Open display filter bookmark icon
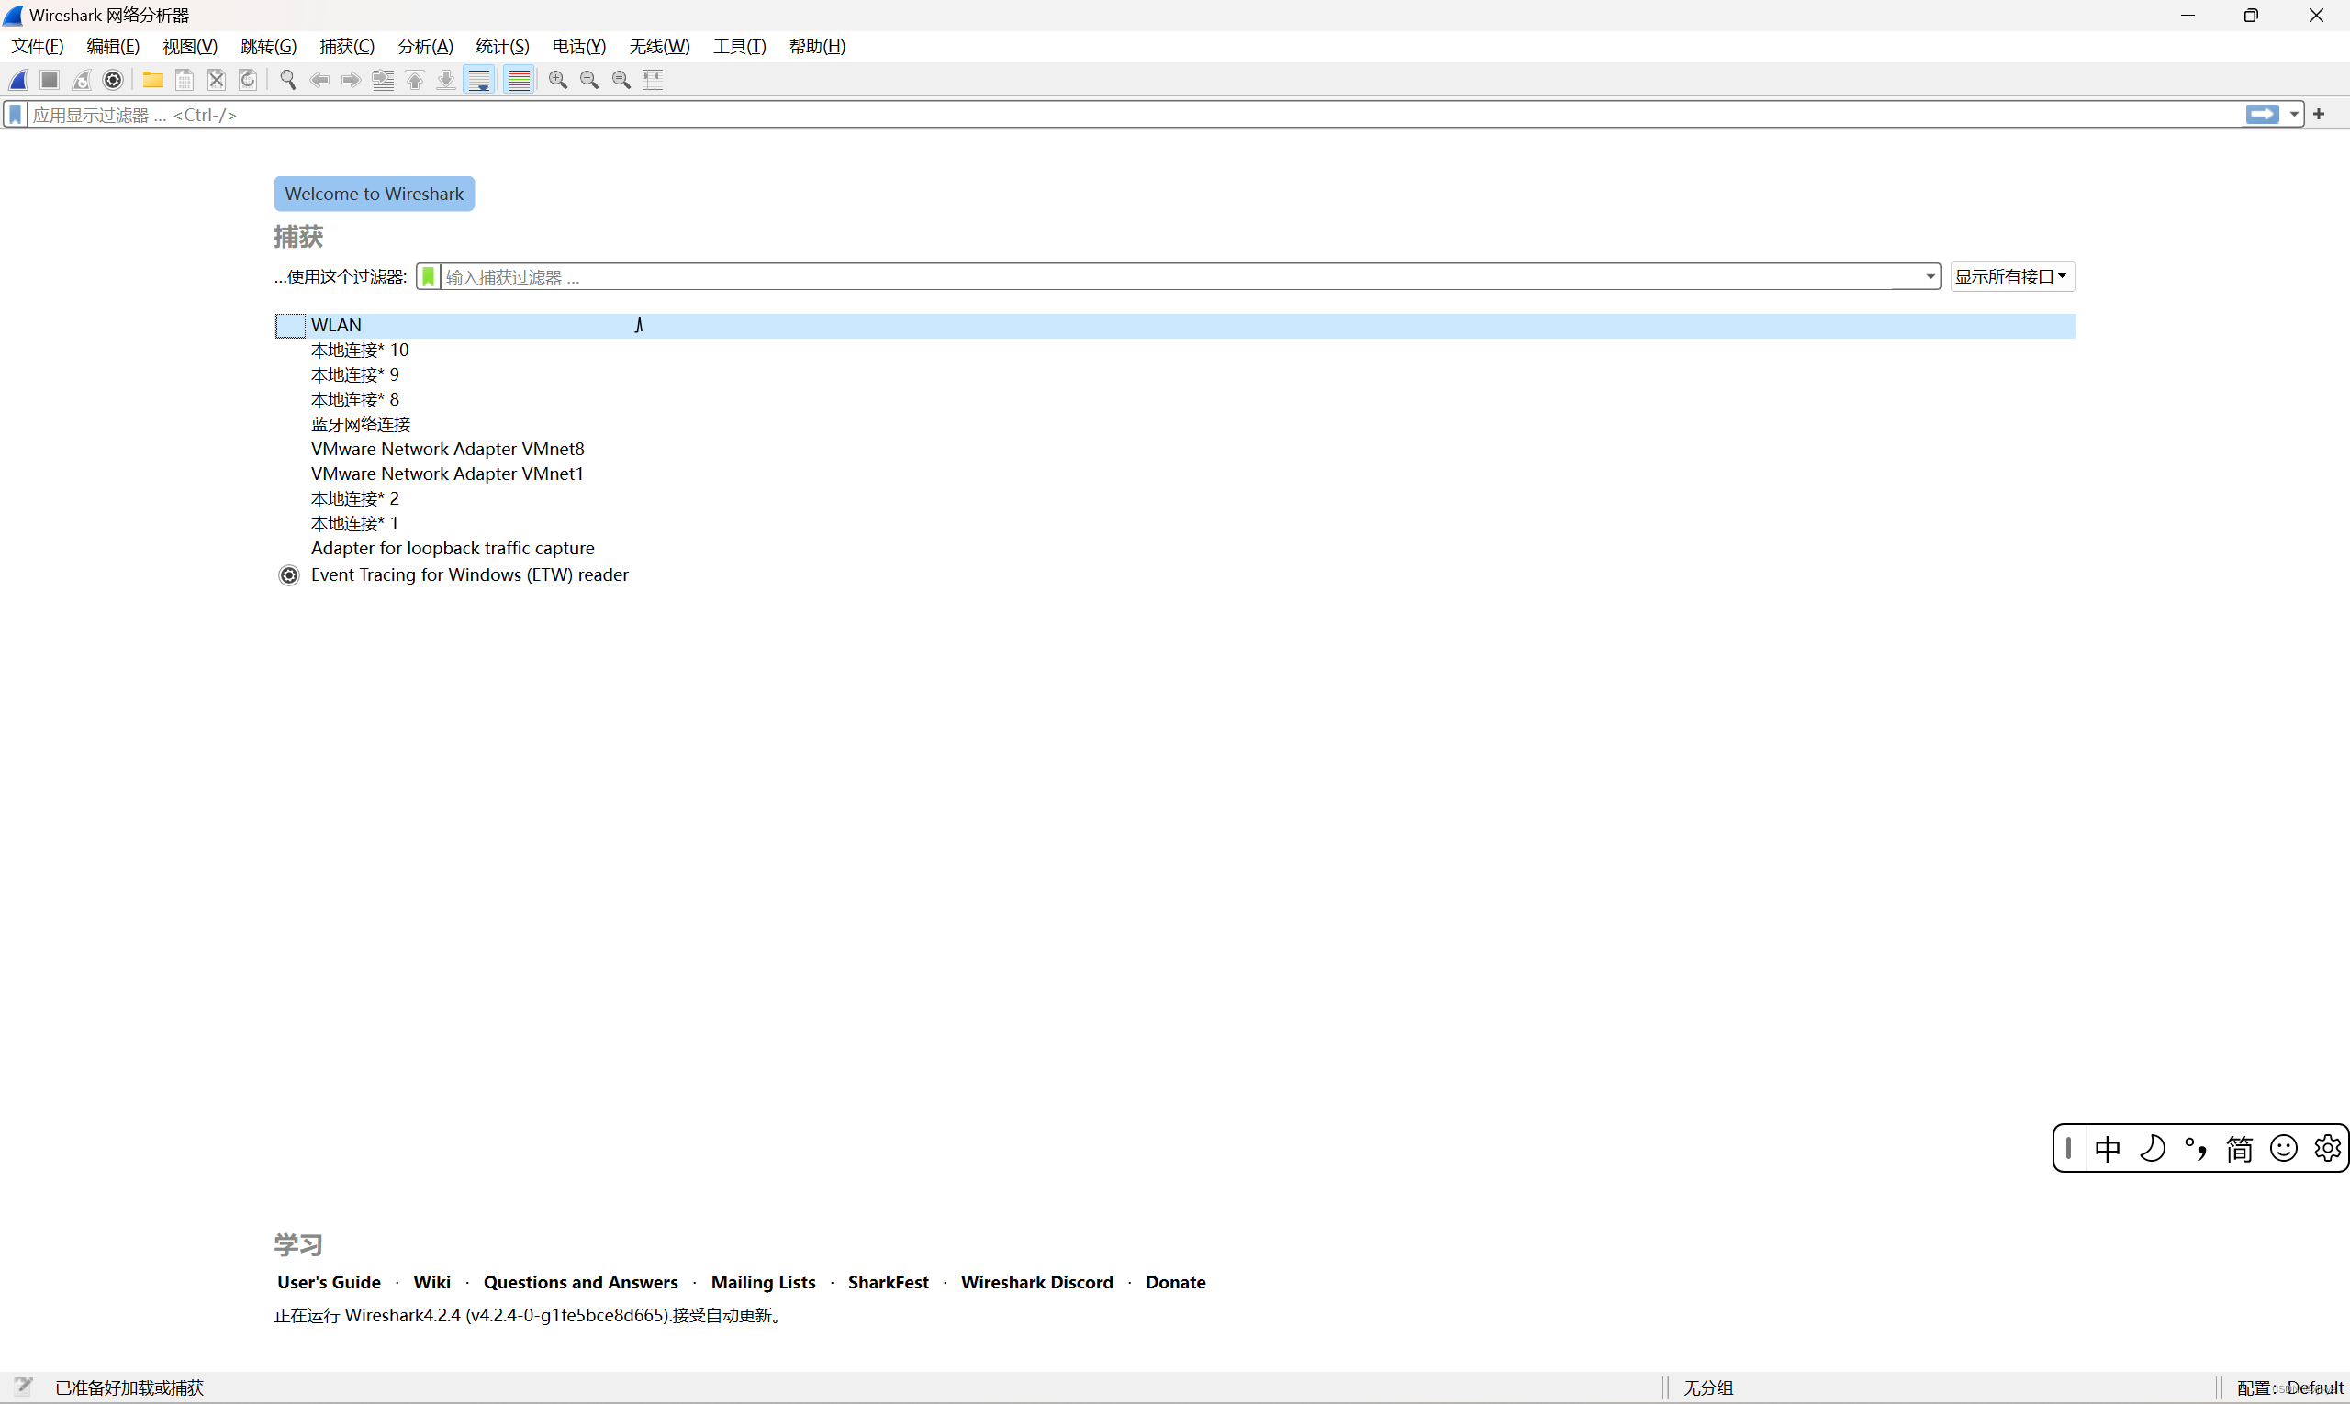This screenshot has width=2350, height=1404. click(15, 115)
